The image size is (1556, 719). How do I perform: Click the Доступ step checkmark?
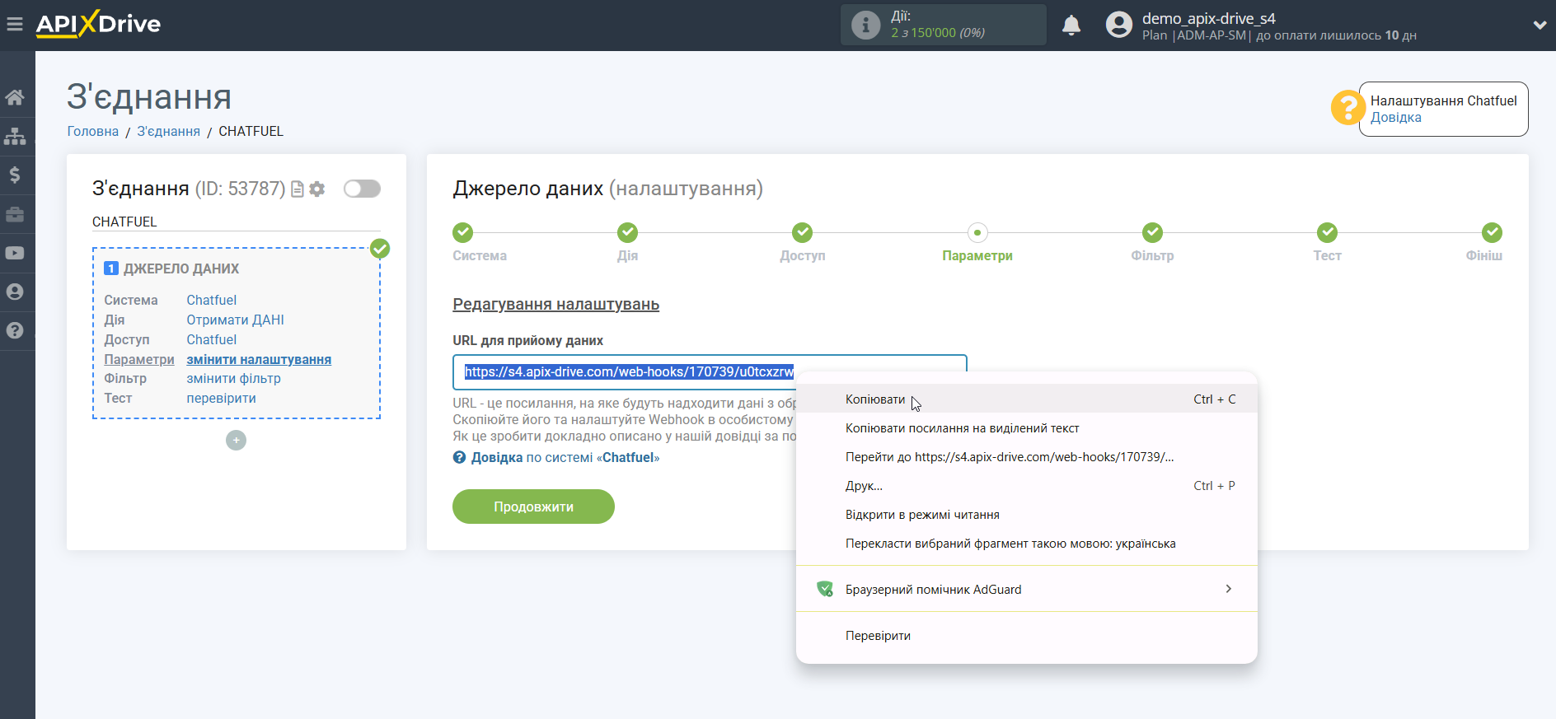pos(803,232)
